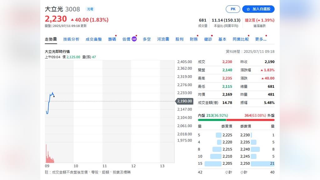This screenshot has height=180, width=320.
Task: Click the star icon in 加入自選股
Action: coord(248,9)
